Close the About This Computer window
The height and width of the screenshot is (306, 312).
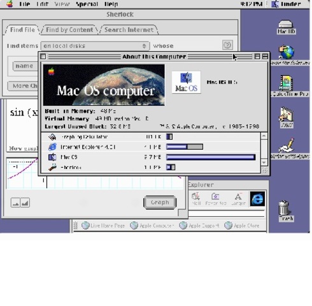43,57
